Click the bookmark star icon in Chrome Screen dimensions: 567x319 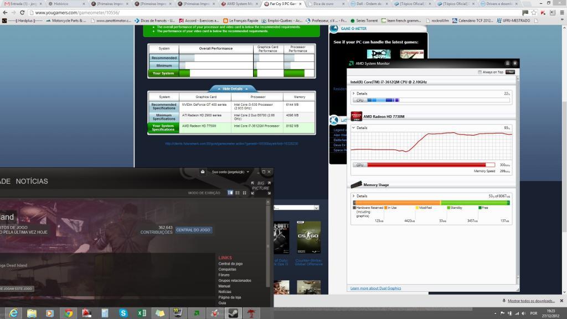tap(534, 13)
